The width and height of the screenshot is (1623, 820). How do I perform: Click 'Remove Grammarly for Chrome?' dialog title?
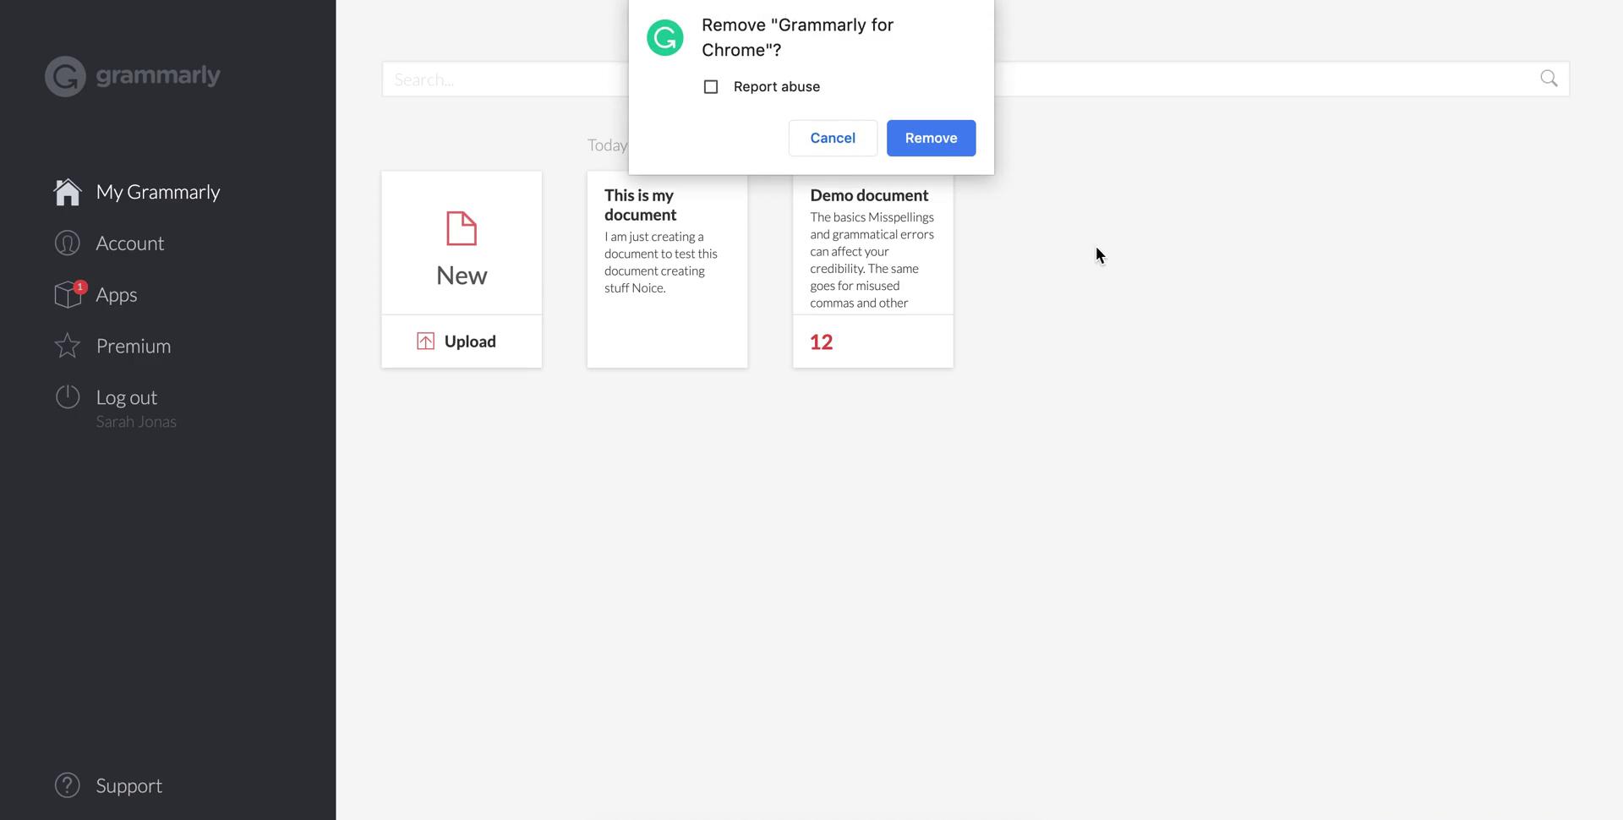click(797, 37)
